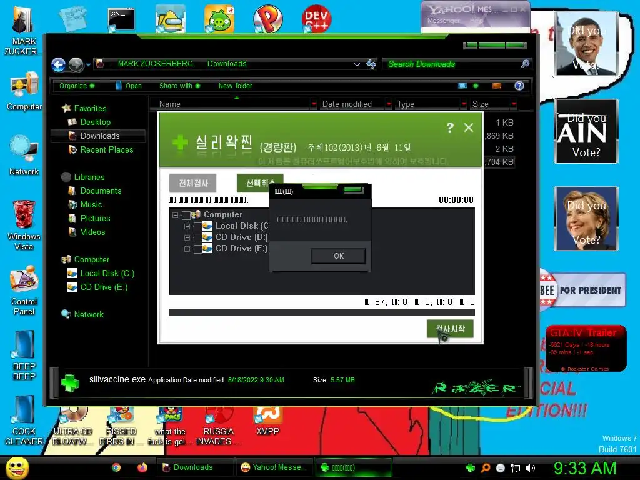
Task: Click the volume speaker tray icon
Action: point(531,468)
